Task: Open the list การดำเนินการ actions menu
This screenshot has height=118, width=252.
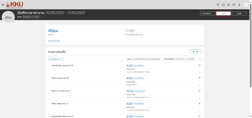Action: [x=56, y=59]
